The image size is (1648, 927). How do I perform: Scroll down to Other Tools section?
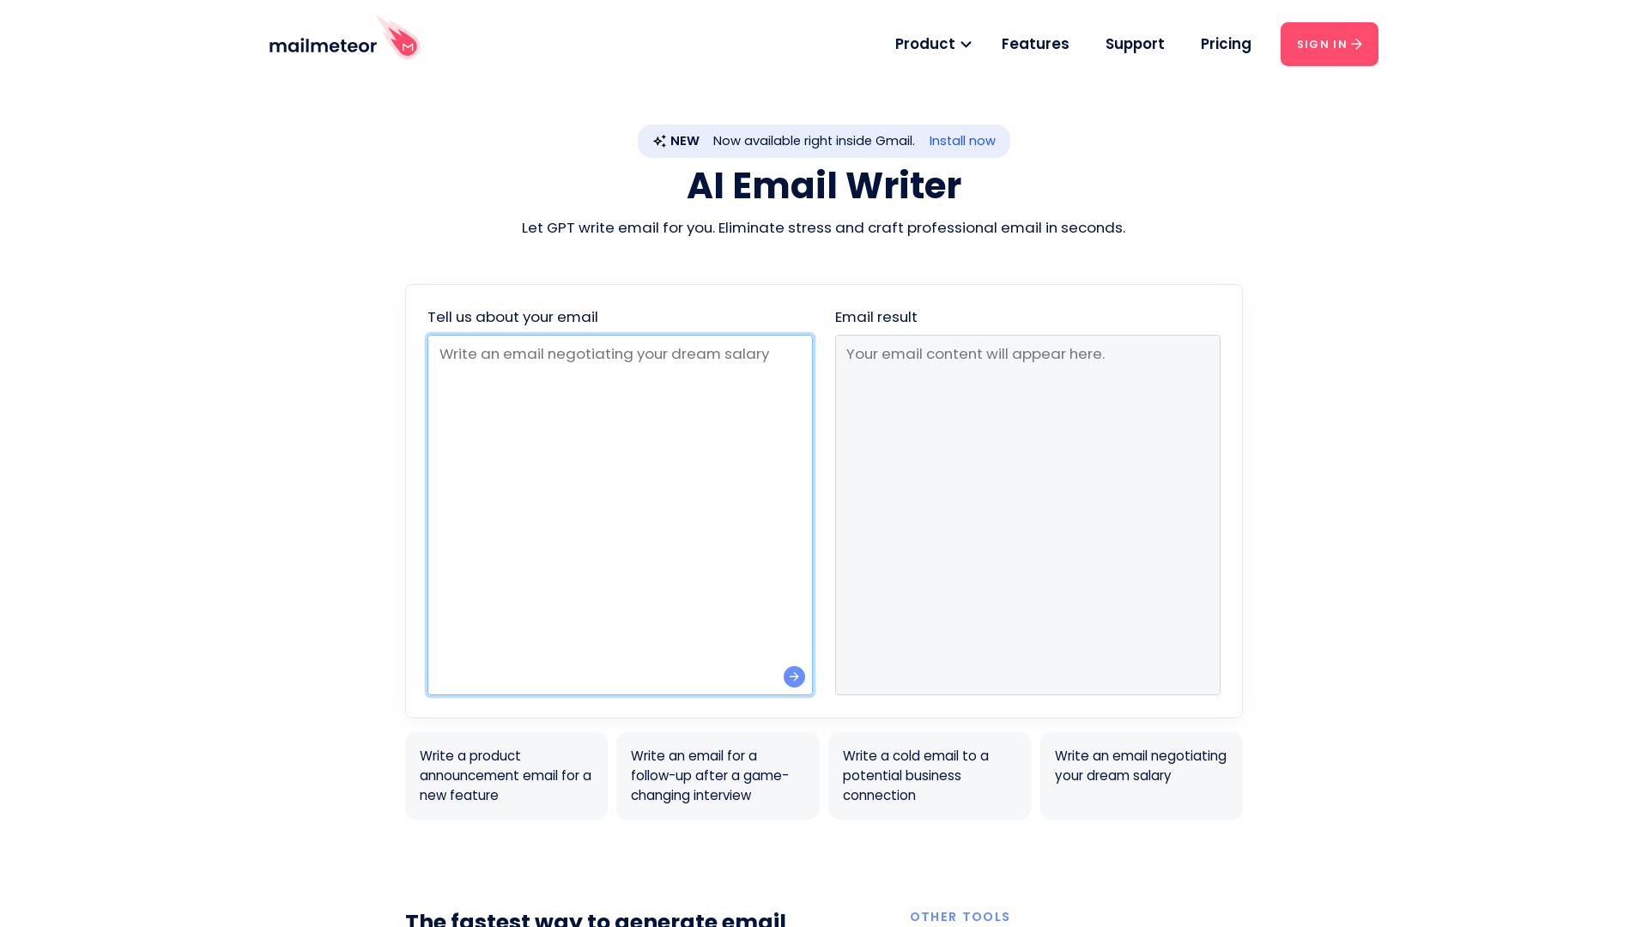point(960,917)
